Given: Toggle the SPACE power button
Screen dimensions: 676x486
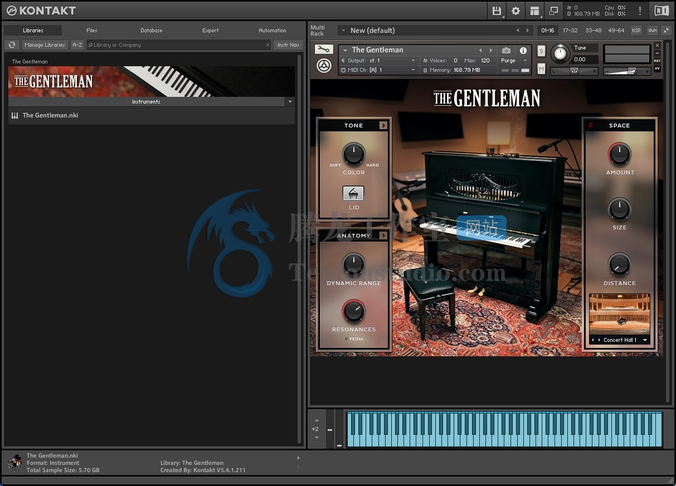Looking at the screenshot, I should (x=591, y=125).
